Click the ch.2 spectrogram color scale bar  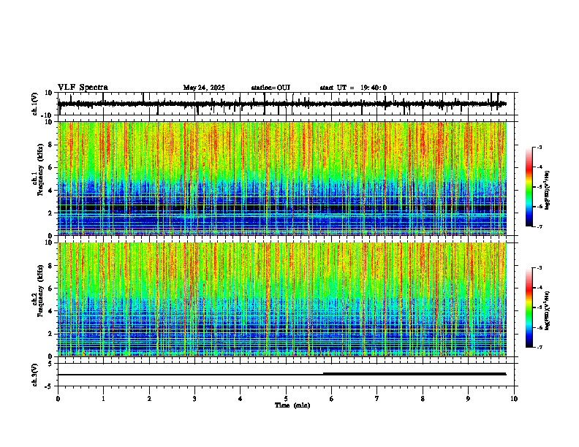[x=529, y=307]
